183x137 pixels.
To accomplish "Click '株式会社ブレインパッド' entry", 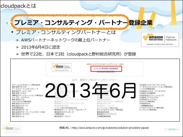I will [106, 114].
